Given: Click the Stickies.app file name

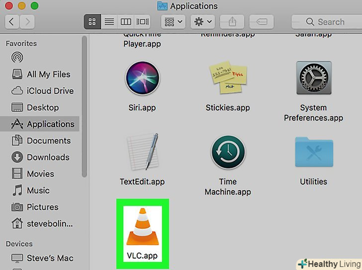Looking at the screenshot, I should 228,108.
